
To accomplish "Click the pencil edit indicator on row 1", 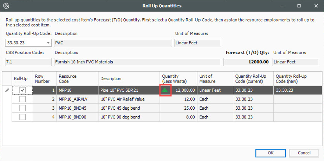I will click(x=7, y=90).
